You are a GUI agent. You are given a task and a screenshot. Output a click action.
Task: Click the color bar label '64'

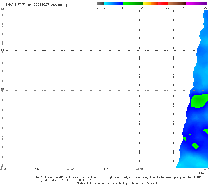point(185,8)
